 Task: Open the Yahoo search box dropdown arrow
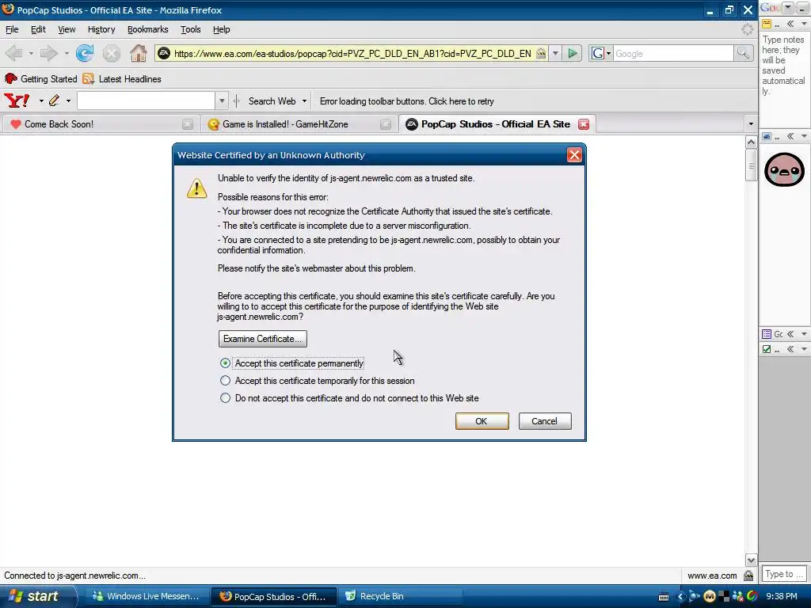[222, 101]
